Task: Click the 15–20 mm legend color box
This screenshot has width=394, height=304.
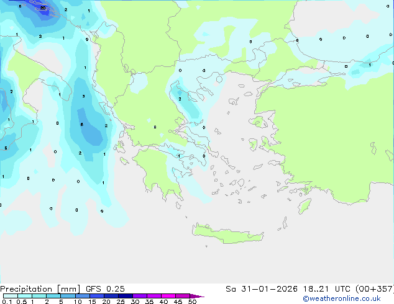Action: (97, 296)
